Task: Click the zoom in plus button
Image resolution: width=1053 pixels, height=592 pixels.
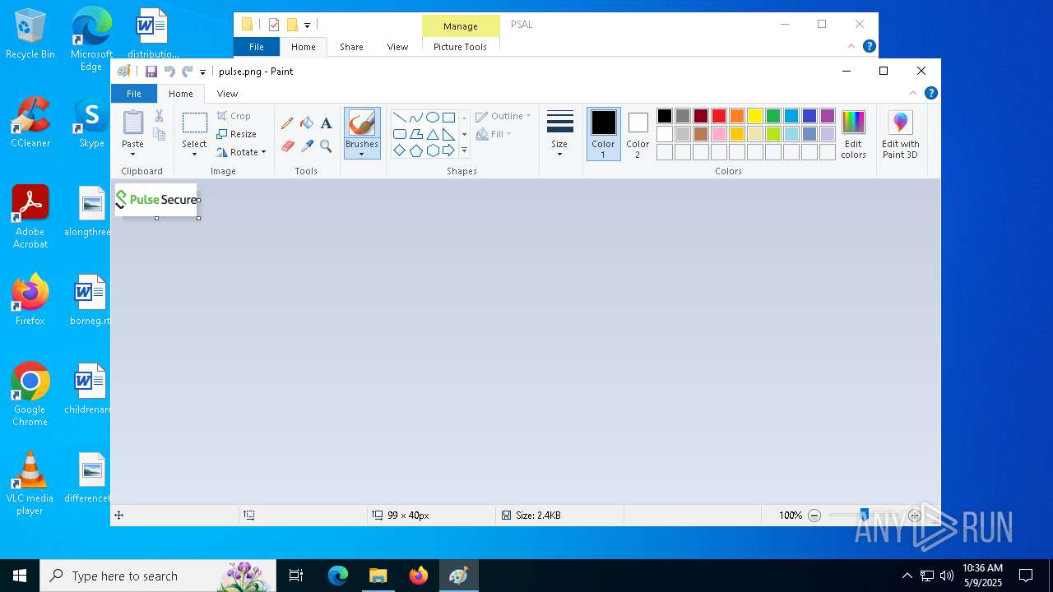Action: 914,516
